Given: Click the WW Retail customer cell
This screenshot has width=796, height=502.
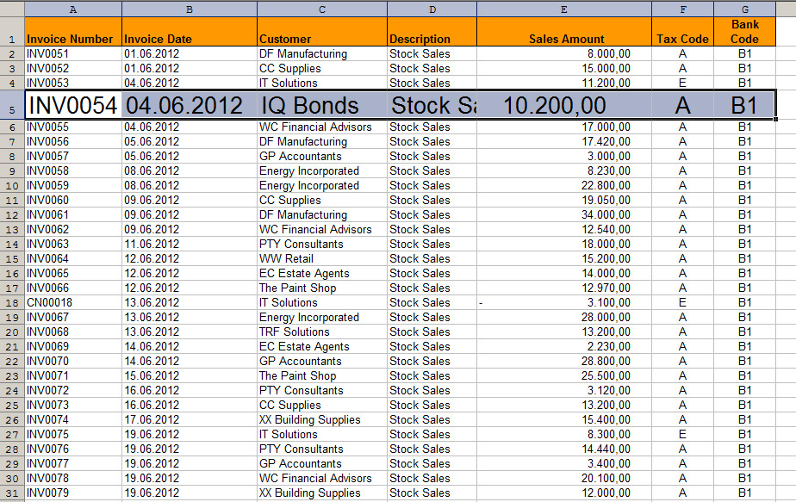Looking at the screenshot, I should (x=322, y=259).
